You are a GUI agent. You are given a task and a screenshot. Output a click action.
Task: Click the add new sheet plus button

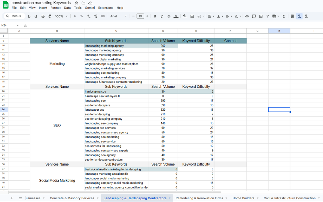tap(12, 198)
